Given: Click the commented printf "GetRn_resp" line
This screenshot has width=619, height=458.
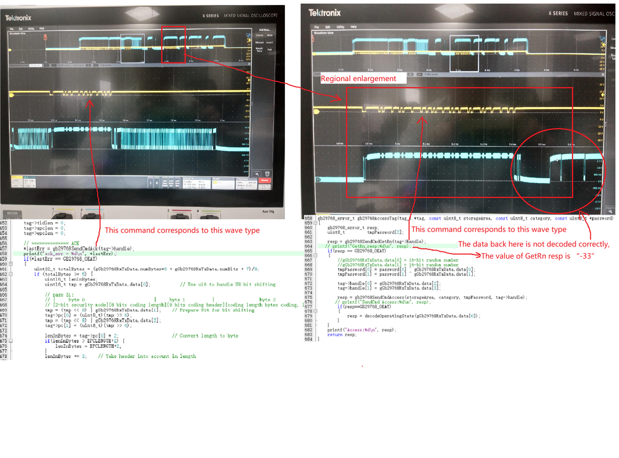Looking at the screenshot, I should (368, 246).
